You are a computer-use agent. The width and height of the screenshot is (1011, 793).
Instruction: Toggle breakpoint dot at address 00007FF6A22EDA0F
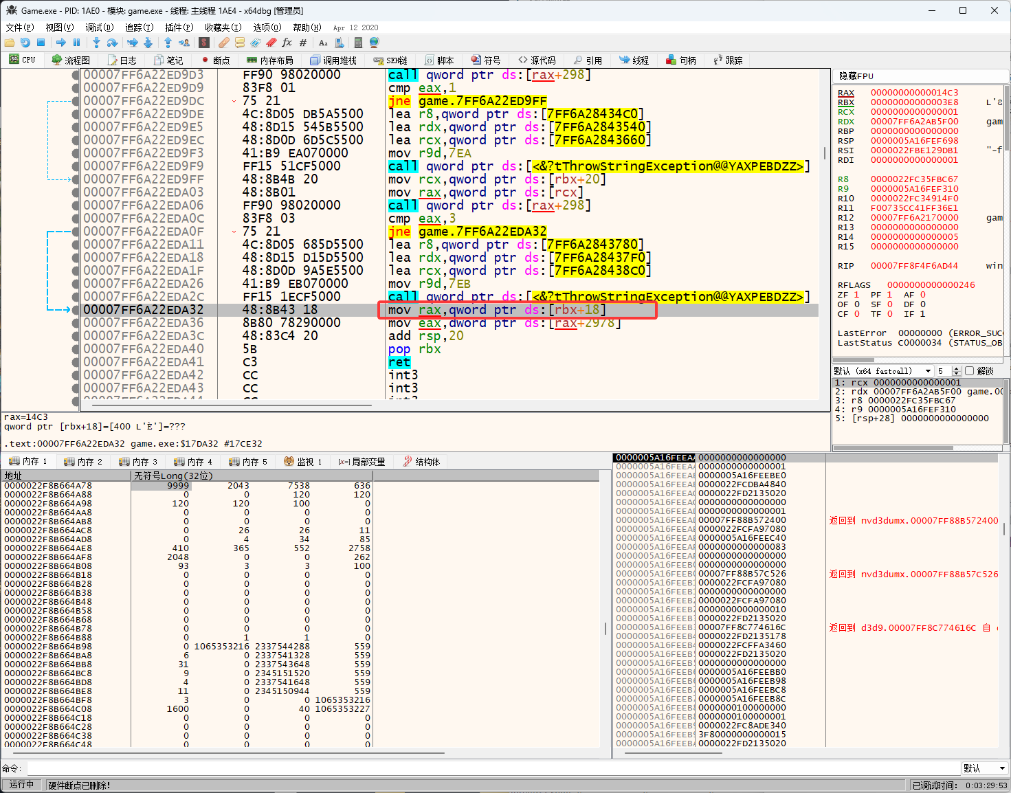pos(76,232)
